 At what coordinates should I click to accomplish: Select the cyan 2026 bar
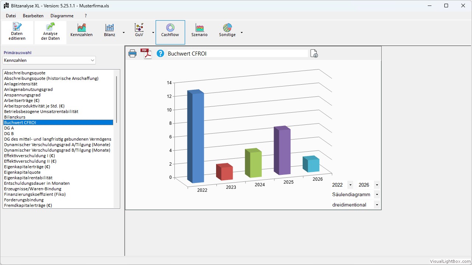(x=311, y=164)
